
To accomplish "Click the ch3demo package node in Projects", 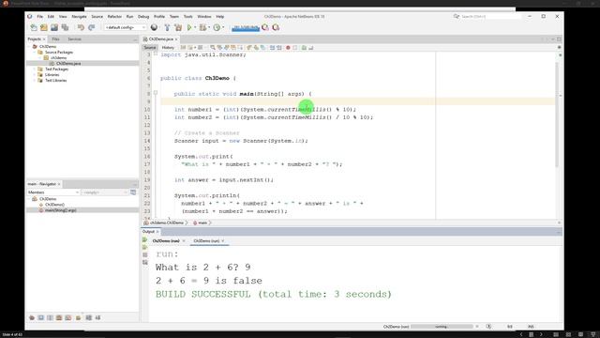I will click(x=58, y=58).
